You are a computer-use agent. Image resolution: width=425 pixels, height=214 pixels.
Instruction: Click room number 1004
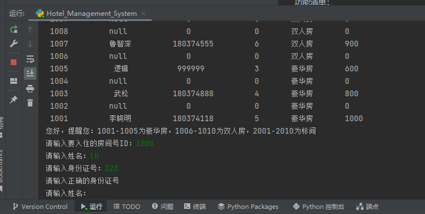tap(59, 81)
